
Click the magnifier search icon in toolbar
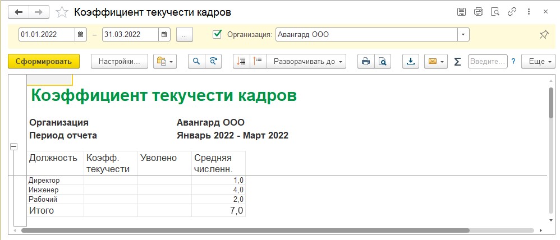pos(196,62)
